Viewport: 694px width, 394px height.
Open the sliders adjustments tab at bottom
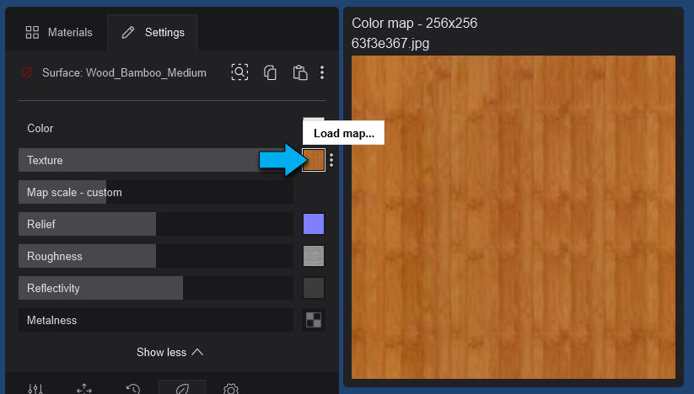(x=35, y=388)
